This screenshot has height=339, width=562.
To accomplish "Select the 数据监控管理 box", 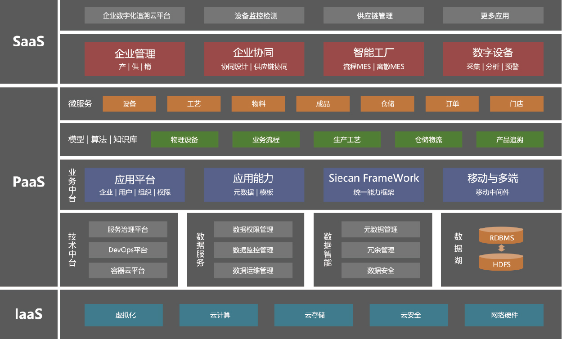I will (x=253, y=250).
